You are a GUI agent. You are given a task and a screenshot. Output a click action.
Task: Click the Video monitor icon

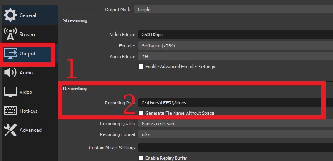(x=10, y=92)
